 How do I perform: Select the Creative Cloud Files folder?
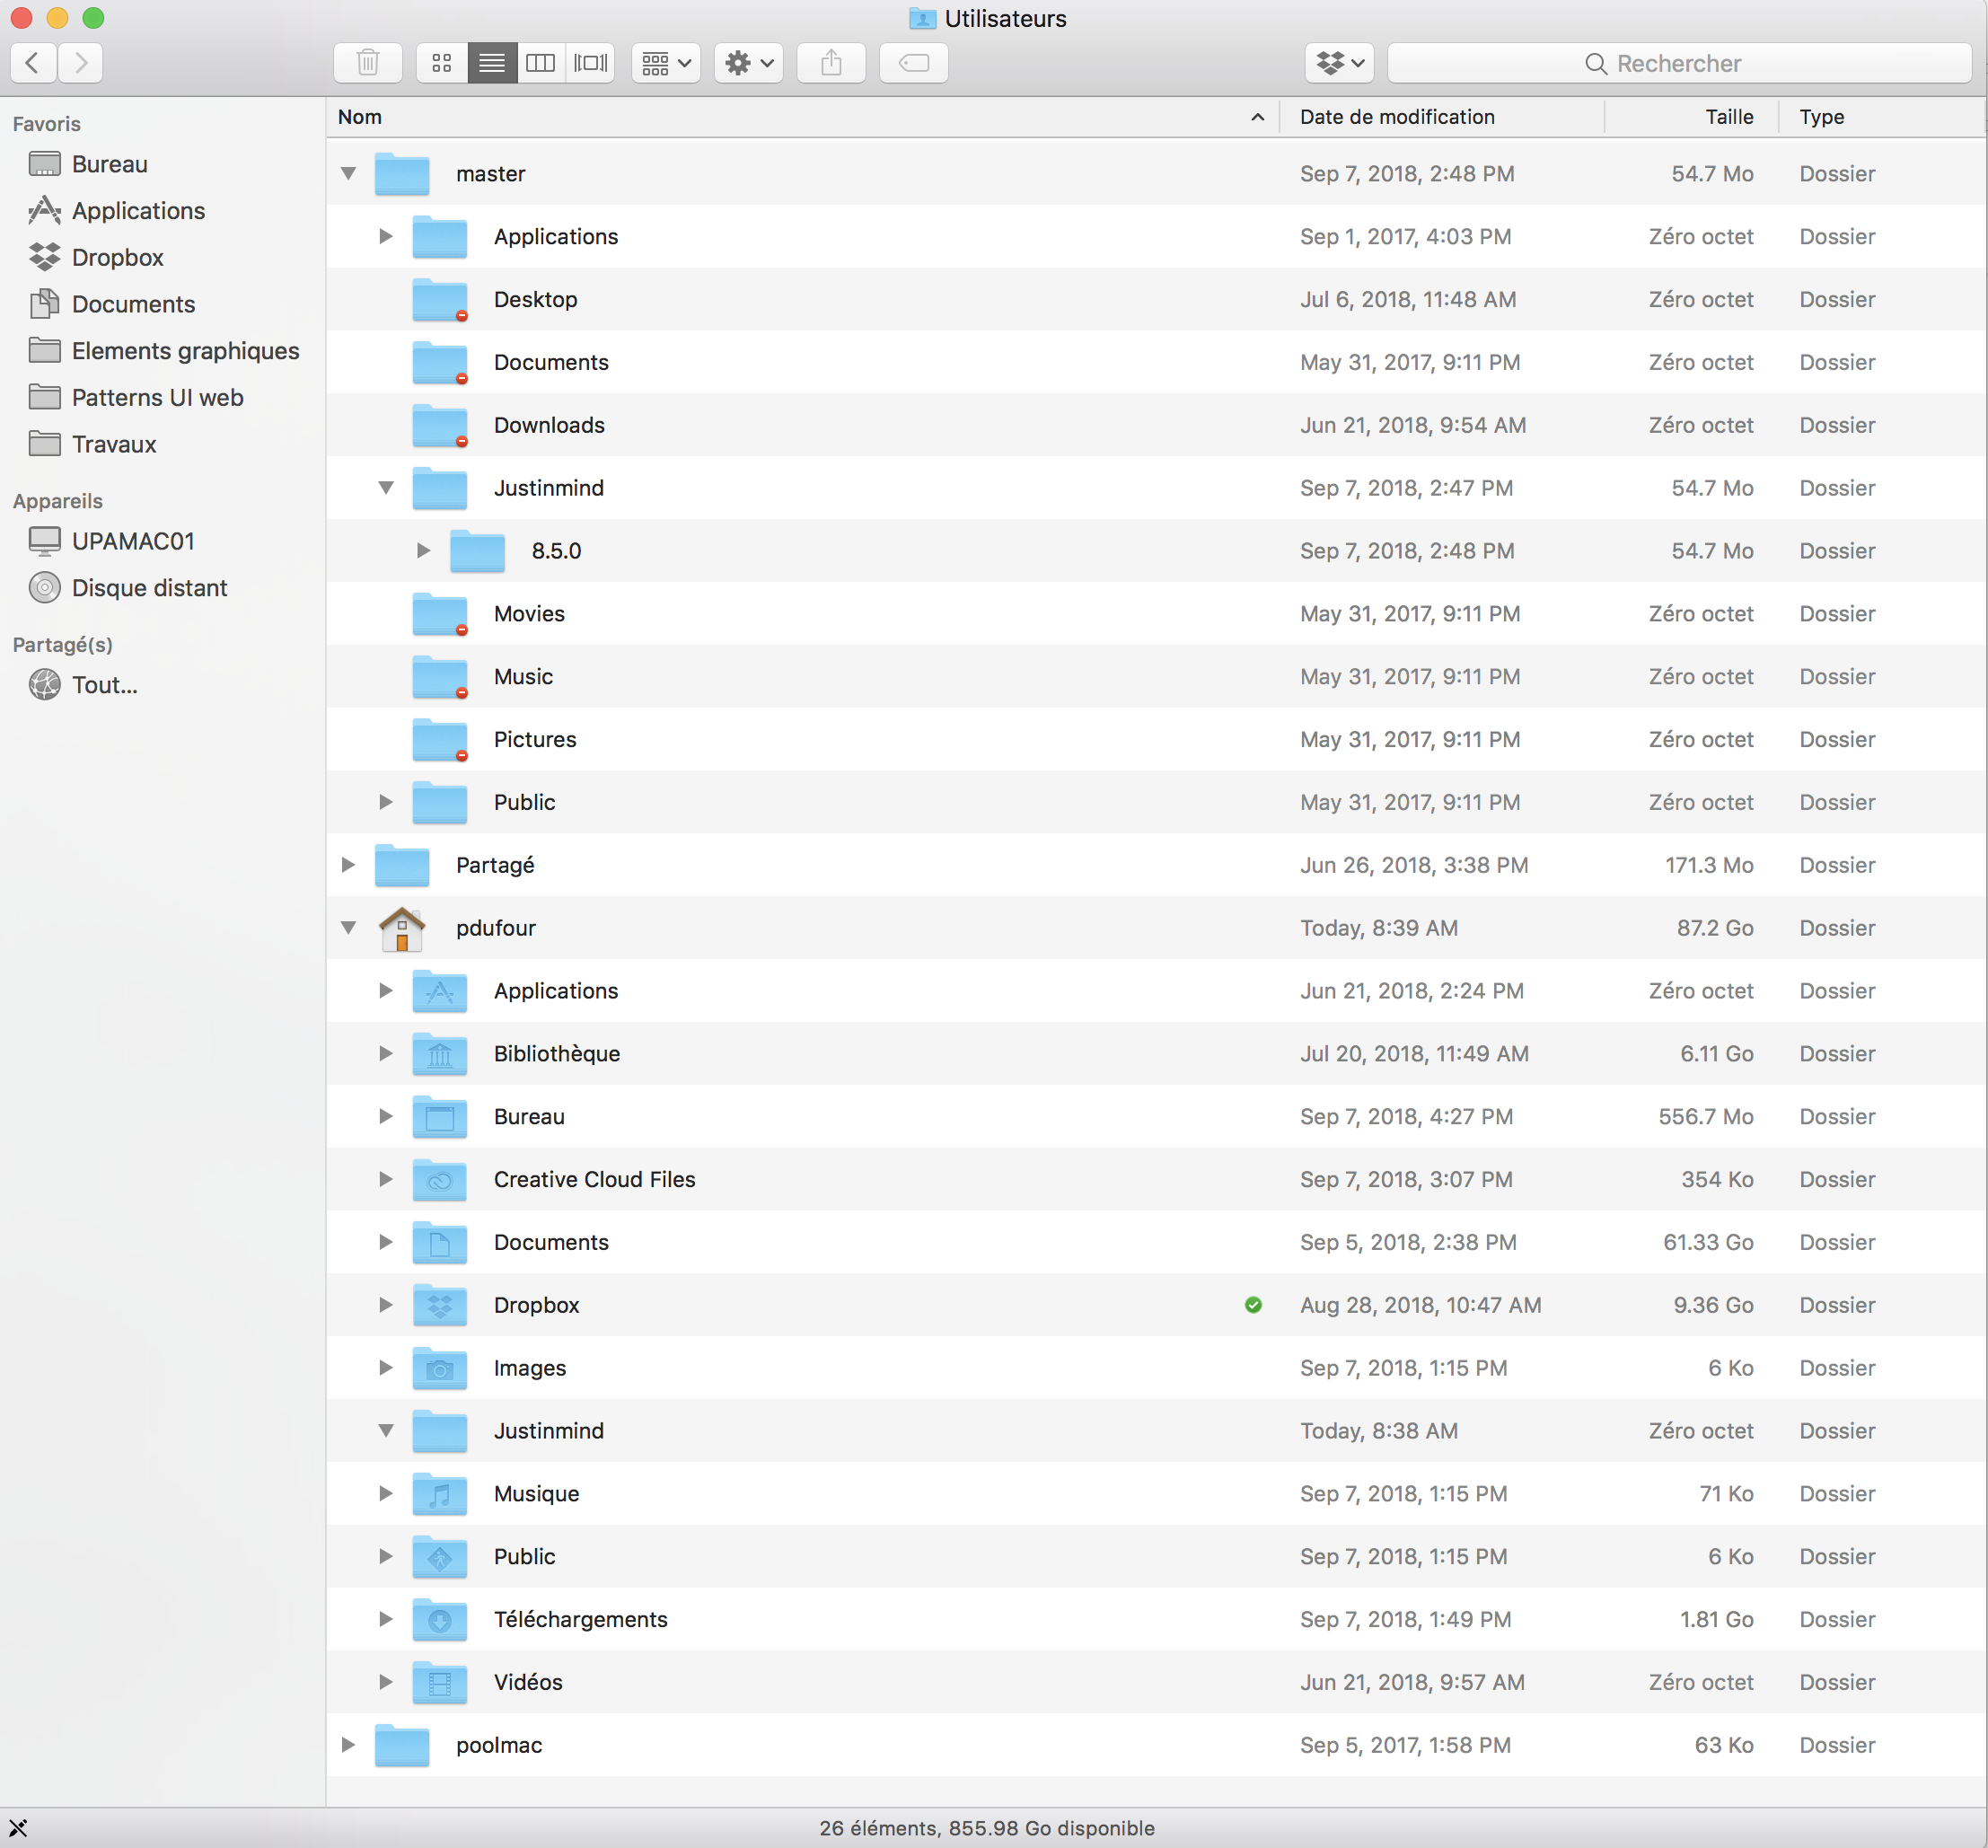(x=594, y=1179)
